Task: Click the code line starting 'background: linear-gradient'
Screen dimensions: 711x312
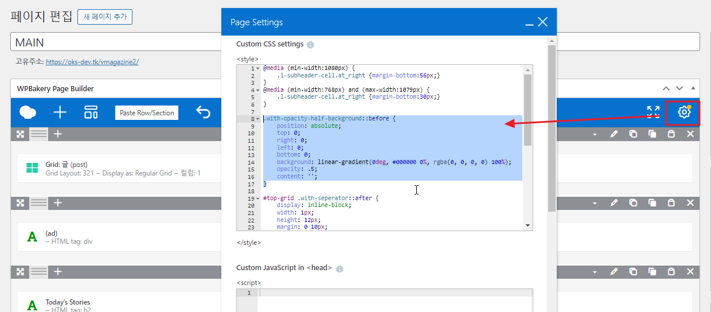Action: coord(394,162)
